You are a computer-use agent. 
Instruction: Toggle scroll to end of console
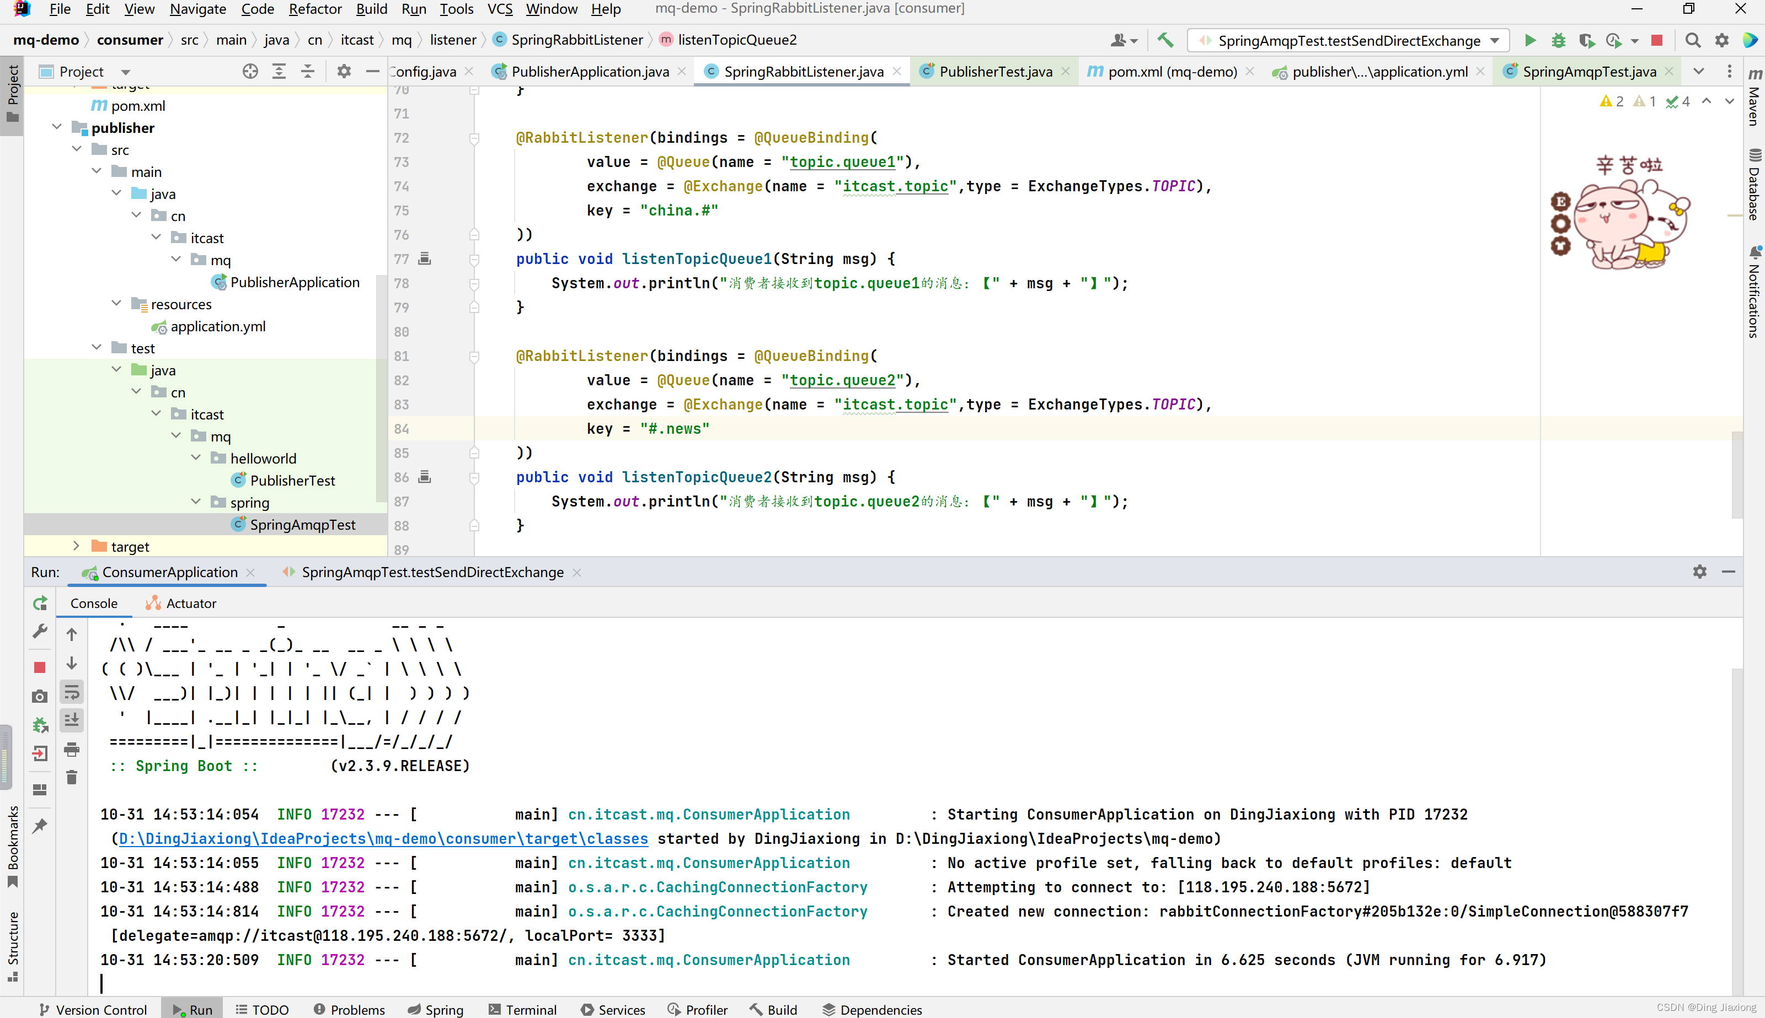(x=71, y=720)
